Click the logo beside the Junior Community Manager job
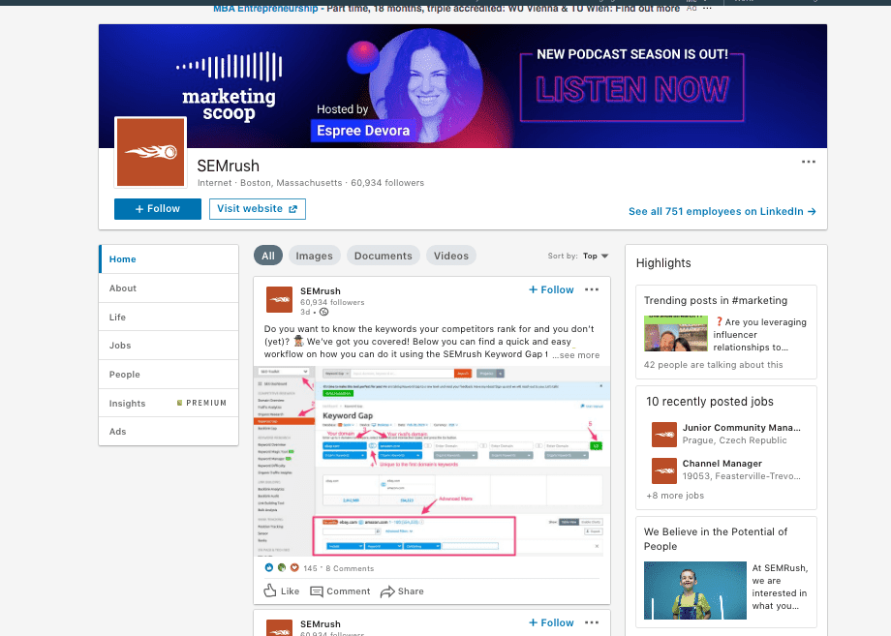891x636 pixels. click(x=663, y=435)
